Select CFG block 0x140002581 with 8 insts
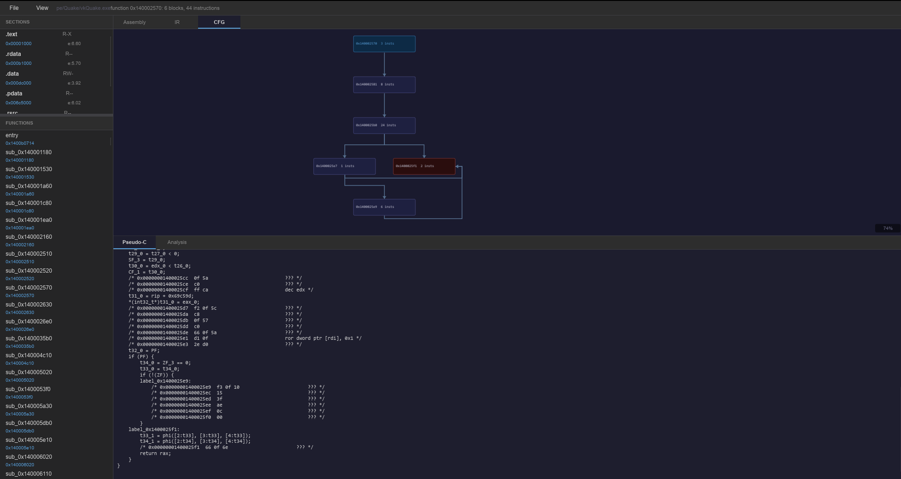Screen dimensions: 901x479 point(384,85)
